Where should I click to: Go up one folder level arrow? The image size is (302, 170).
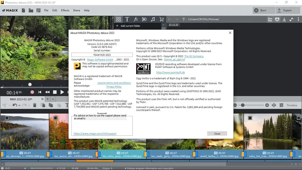pos(183,19)
